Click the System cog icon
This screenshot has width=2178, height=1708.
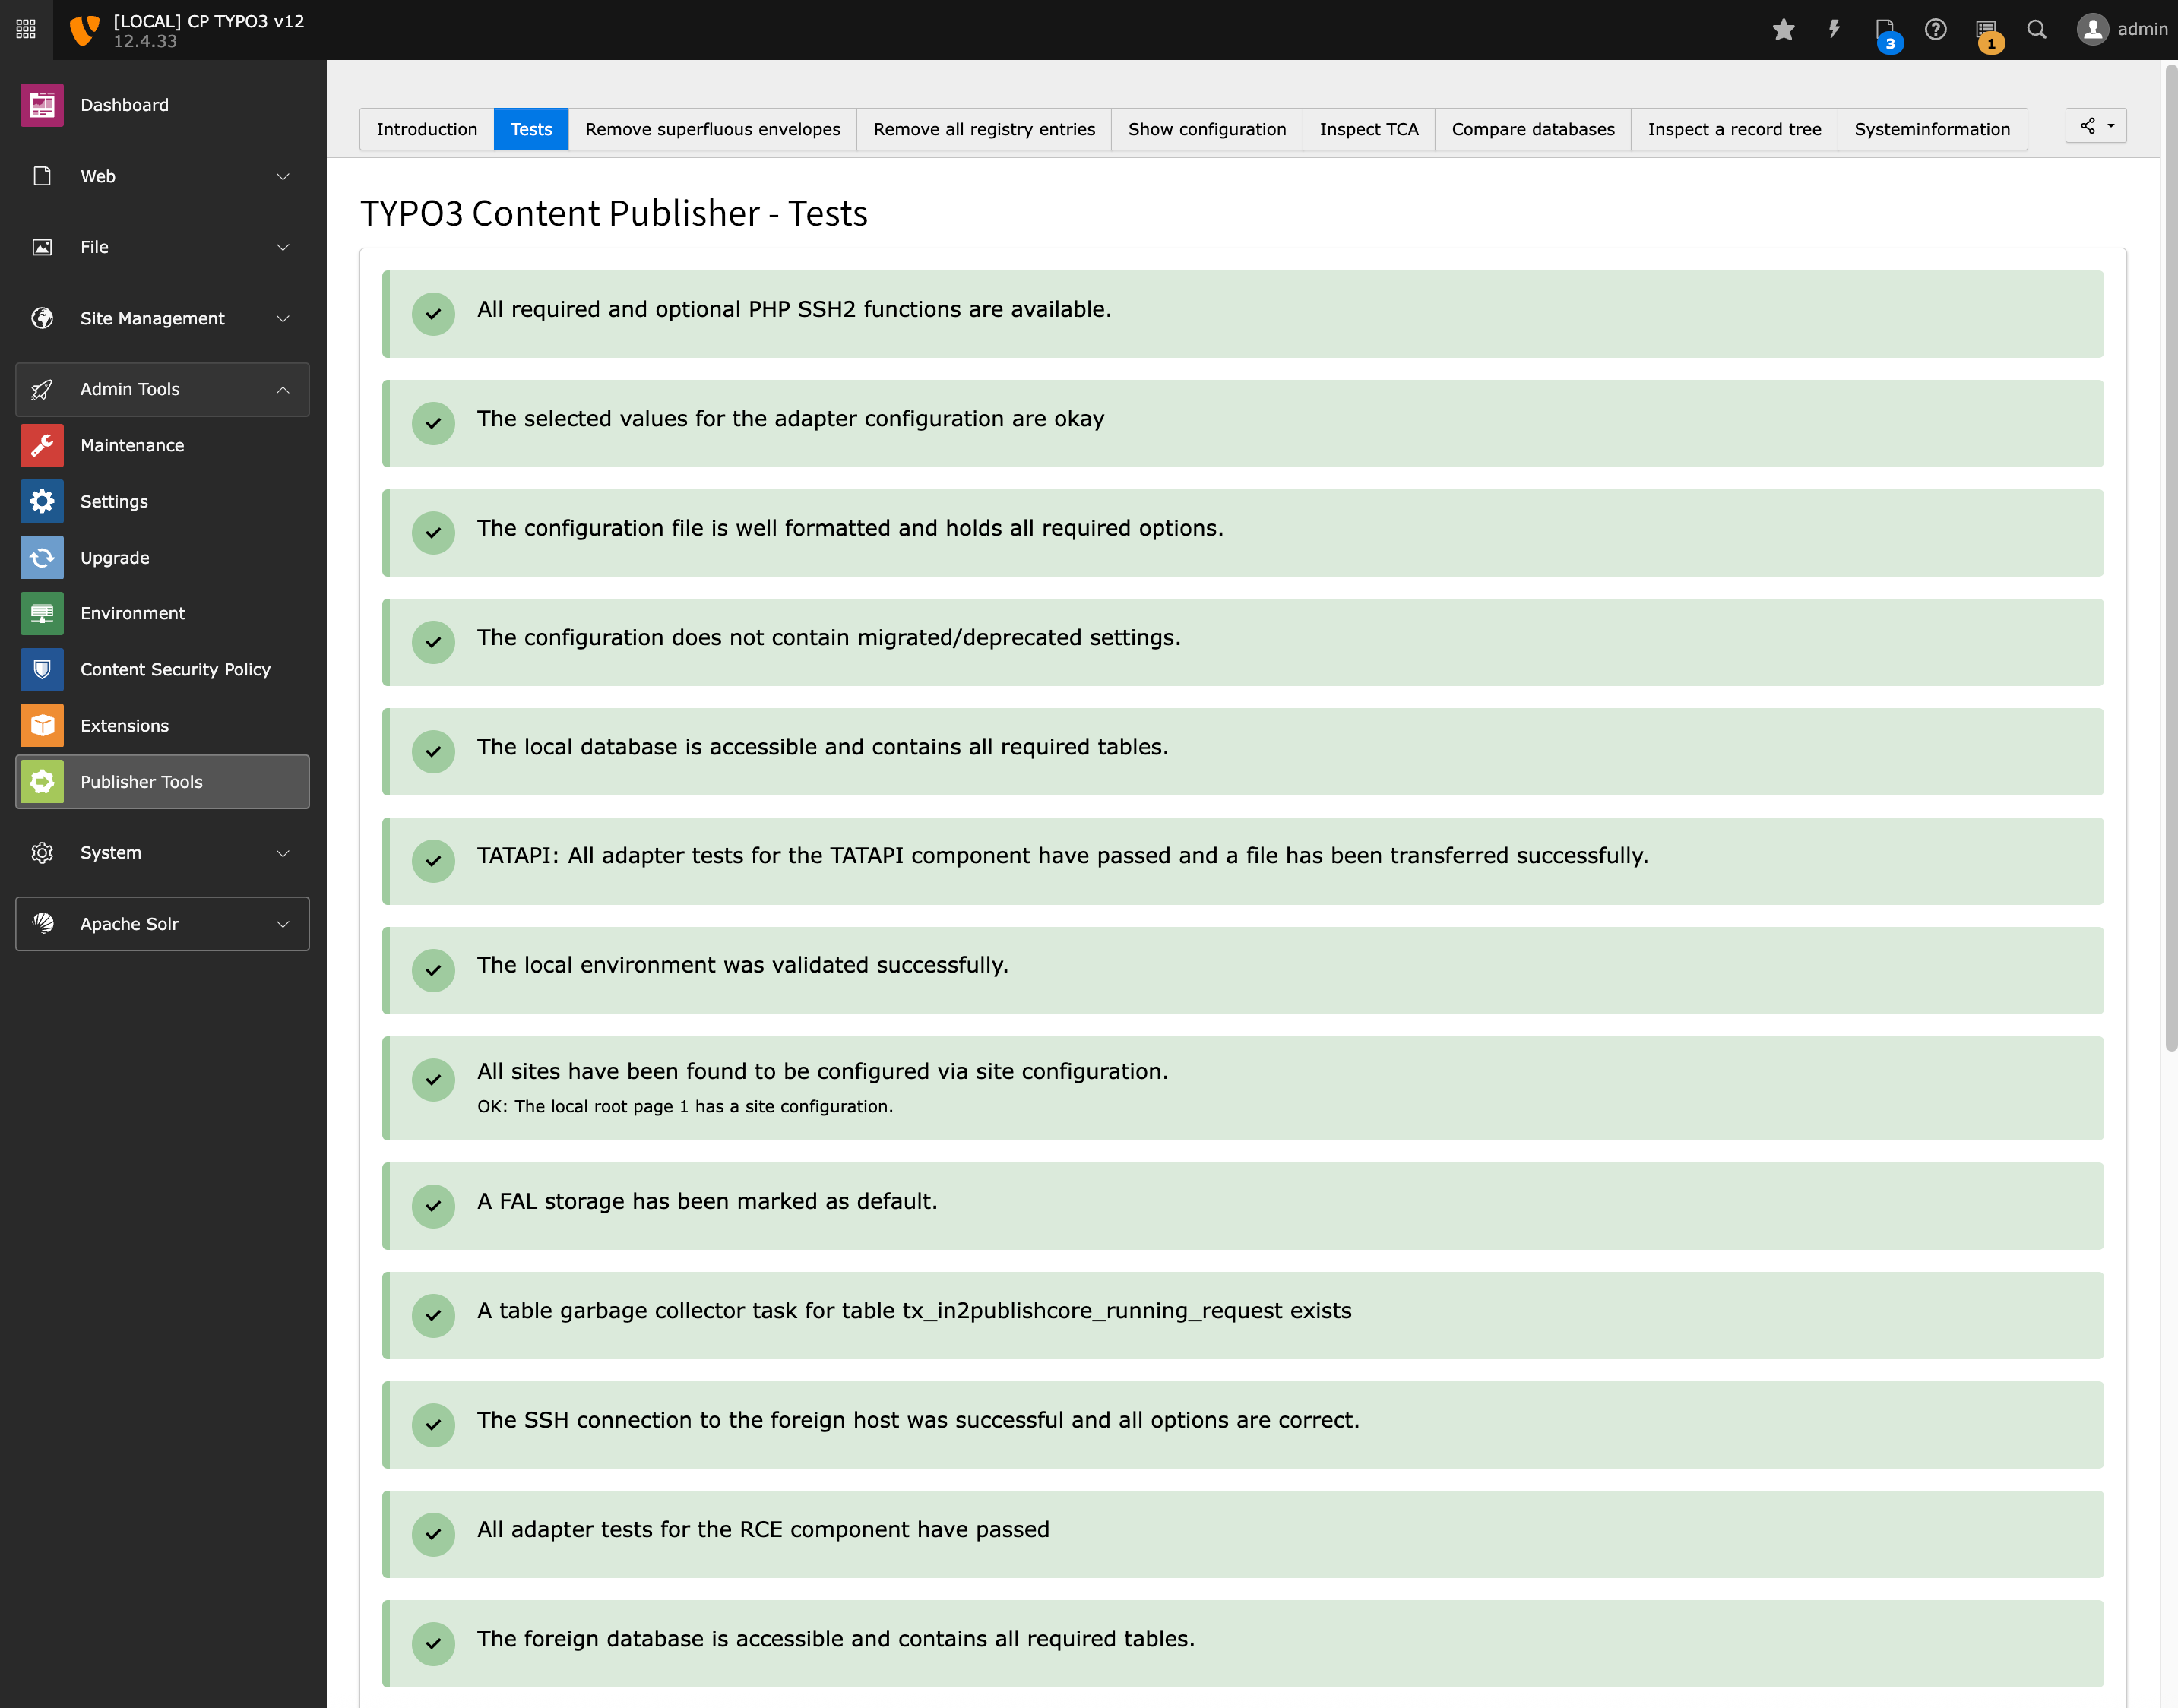[42, 852]
